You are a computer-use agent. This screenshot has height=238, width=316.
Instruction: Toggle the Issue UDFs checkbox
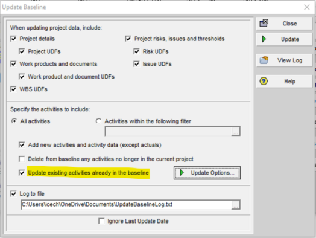(x=136, y=64)
